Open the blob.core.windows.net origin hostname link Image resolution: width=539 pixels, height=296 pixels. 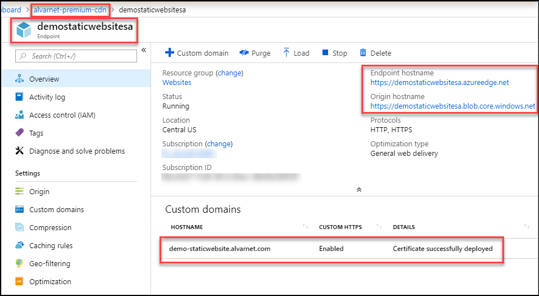pos(453,106)
